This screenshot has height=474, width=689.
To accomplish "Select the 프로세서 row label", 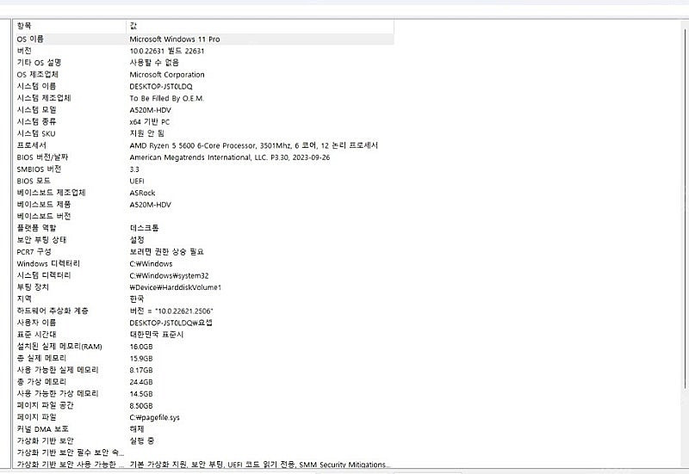I will click(31, 145).
